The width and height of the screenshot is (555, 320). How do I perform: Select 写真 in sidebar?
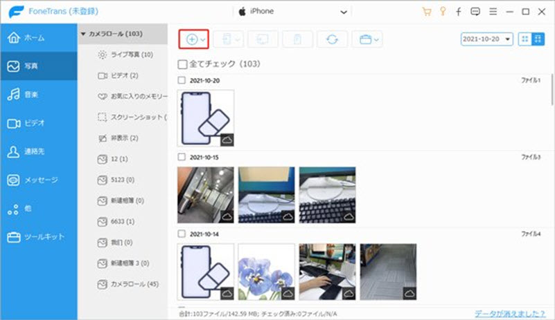pyautogui.click(x=39, y=66)
